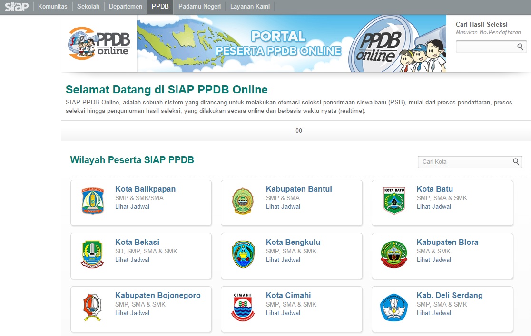Viewport: 531px width, 336px height.
Task: Click the Kota Bengkulu crest
Action: click(243, 254)
